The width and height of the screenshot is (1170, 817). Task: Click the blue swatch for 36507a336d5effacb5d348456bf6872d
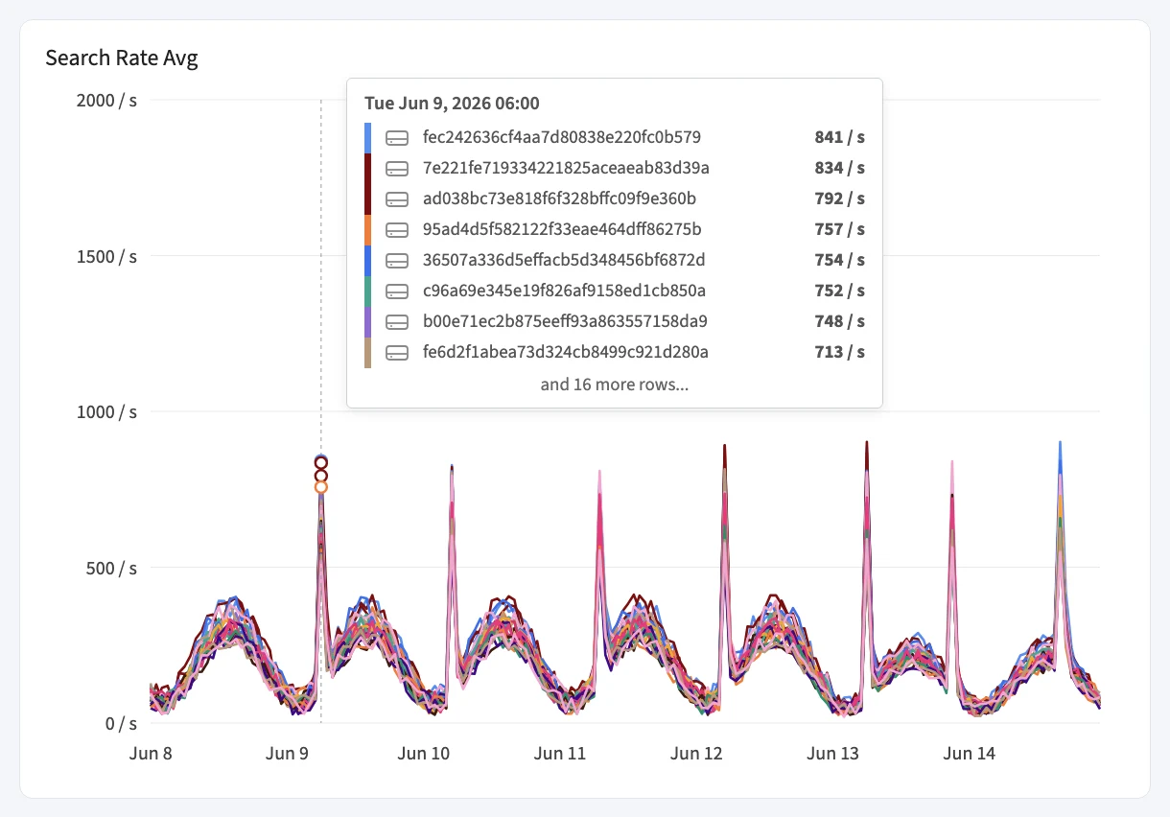coord(367,260)
